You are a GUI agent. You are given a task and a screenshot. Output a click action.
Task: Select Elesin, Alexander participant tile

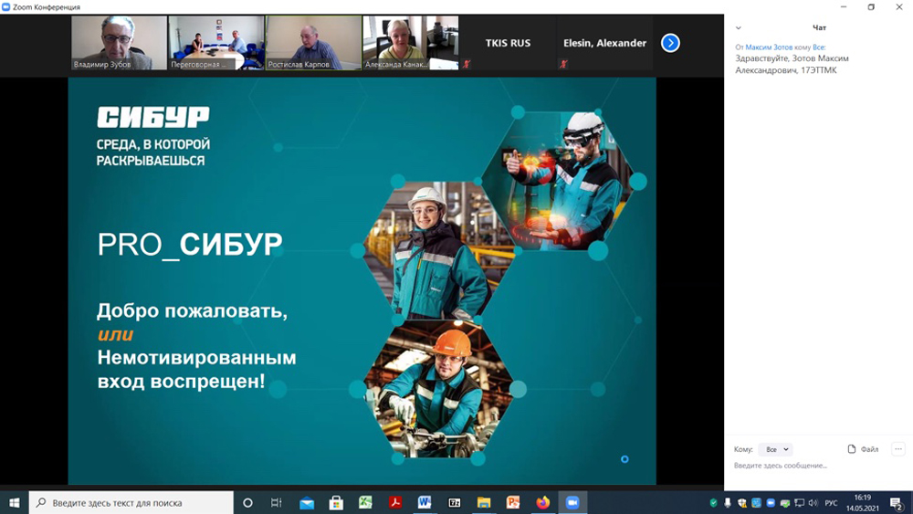click(604, 43)
